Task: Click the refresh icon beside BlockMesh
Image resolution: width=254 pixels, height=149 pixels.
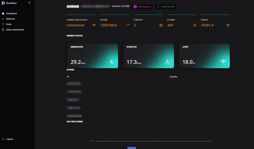Action: click(30, 3)
